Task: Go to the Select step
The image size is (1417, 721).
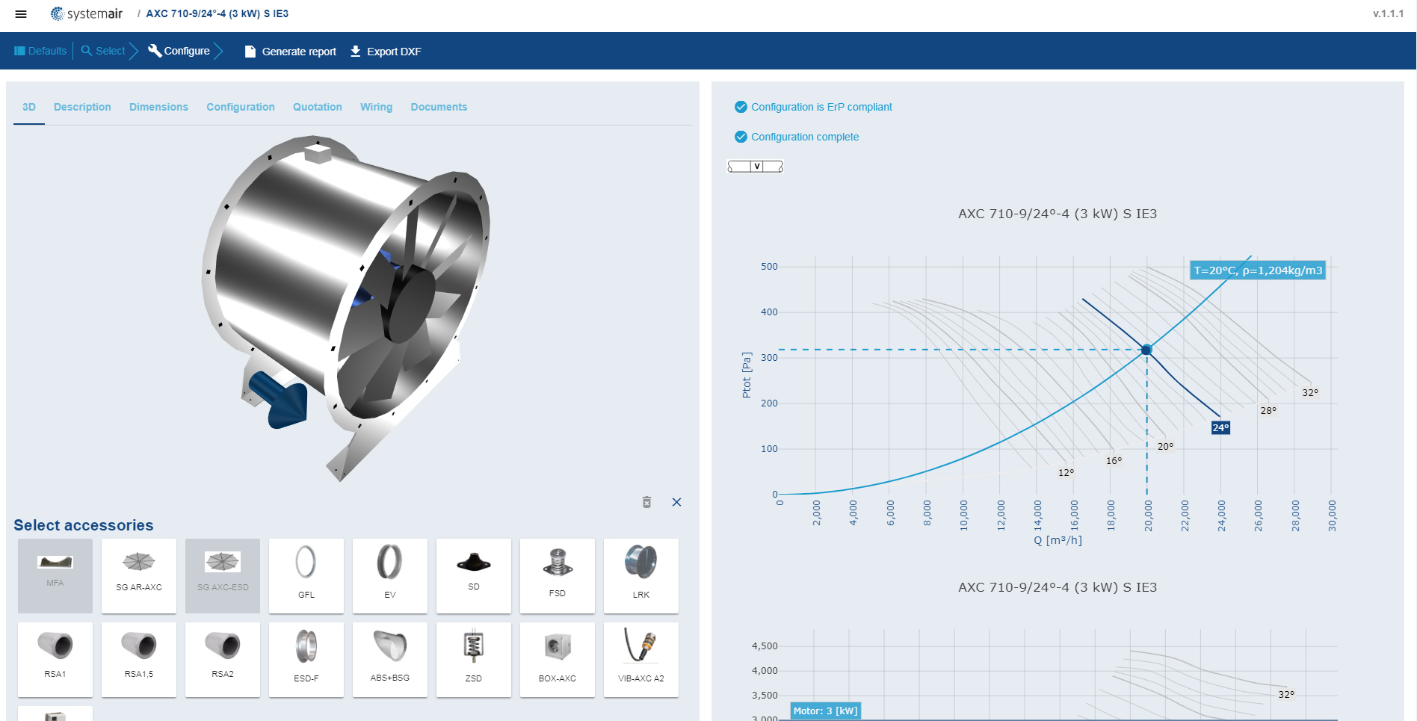Action: tap(103, 51)
